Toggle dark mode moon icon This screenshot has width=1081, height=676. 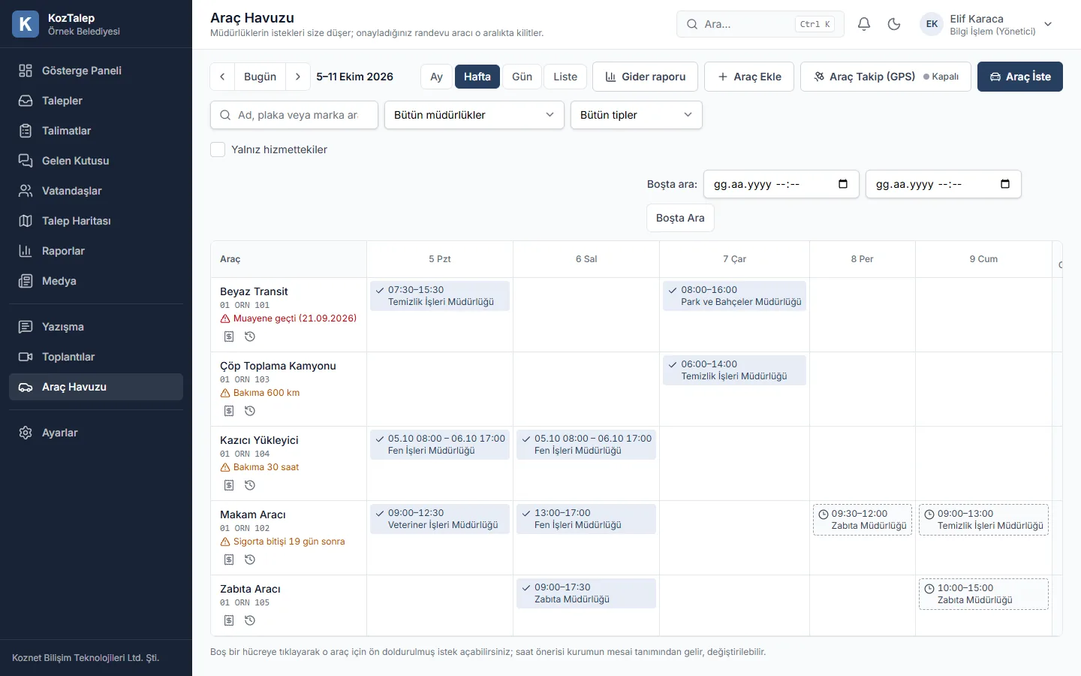pyautogui.click(x=894, y=24)
